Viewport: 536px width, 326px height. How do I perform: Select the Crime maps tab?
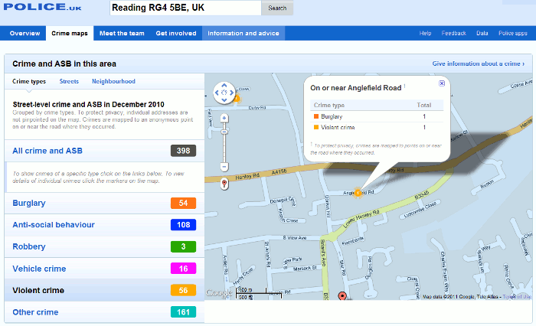click(70, 33)
